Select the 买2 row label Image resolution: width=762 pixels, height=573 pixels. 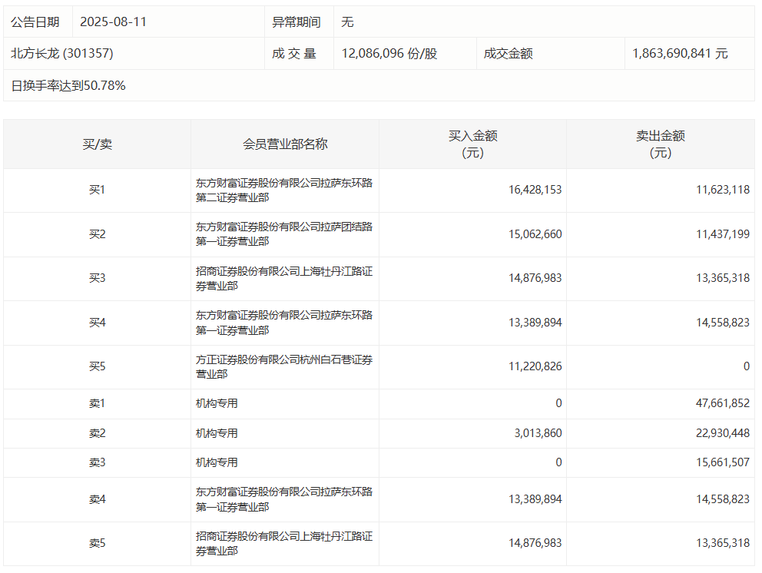(x=98, y=234)
